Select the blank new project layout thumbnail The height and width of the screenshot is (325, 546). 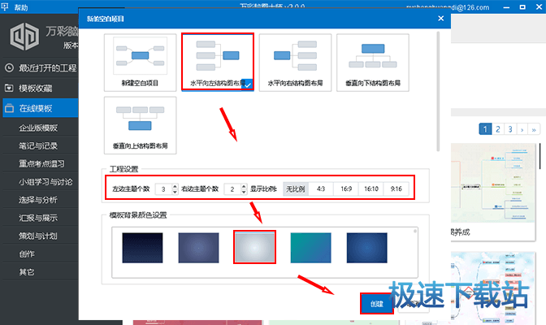click(140, 63)
